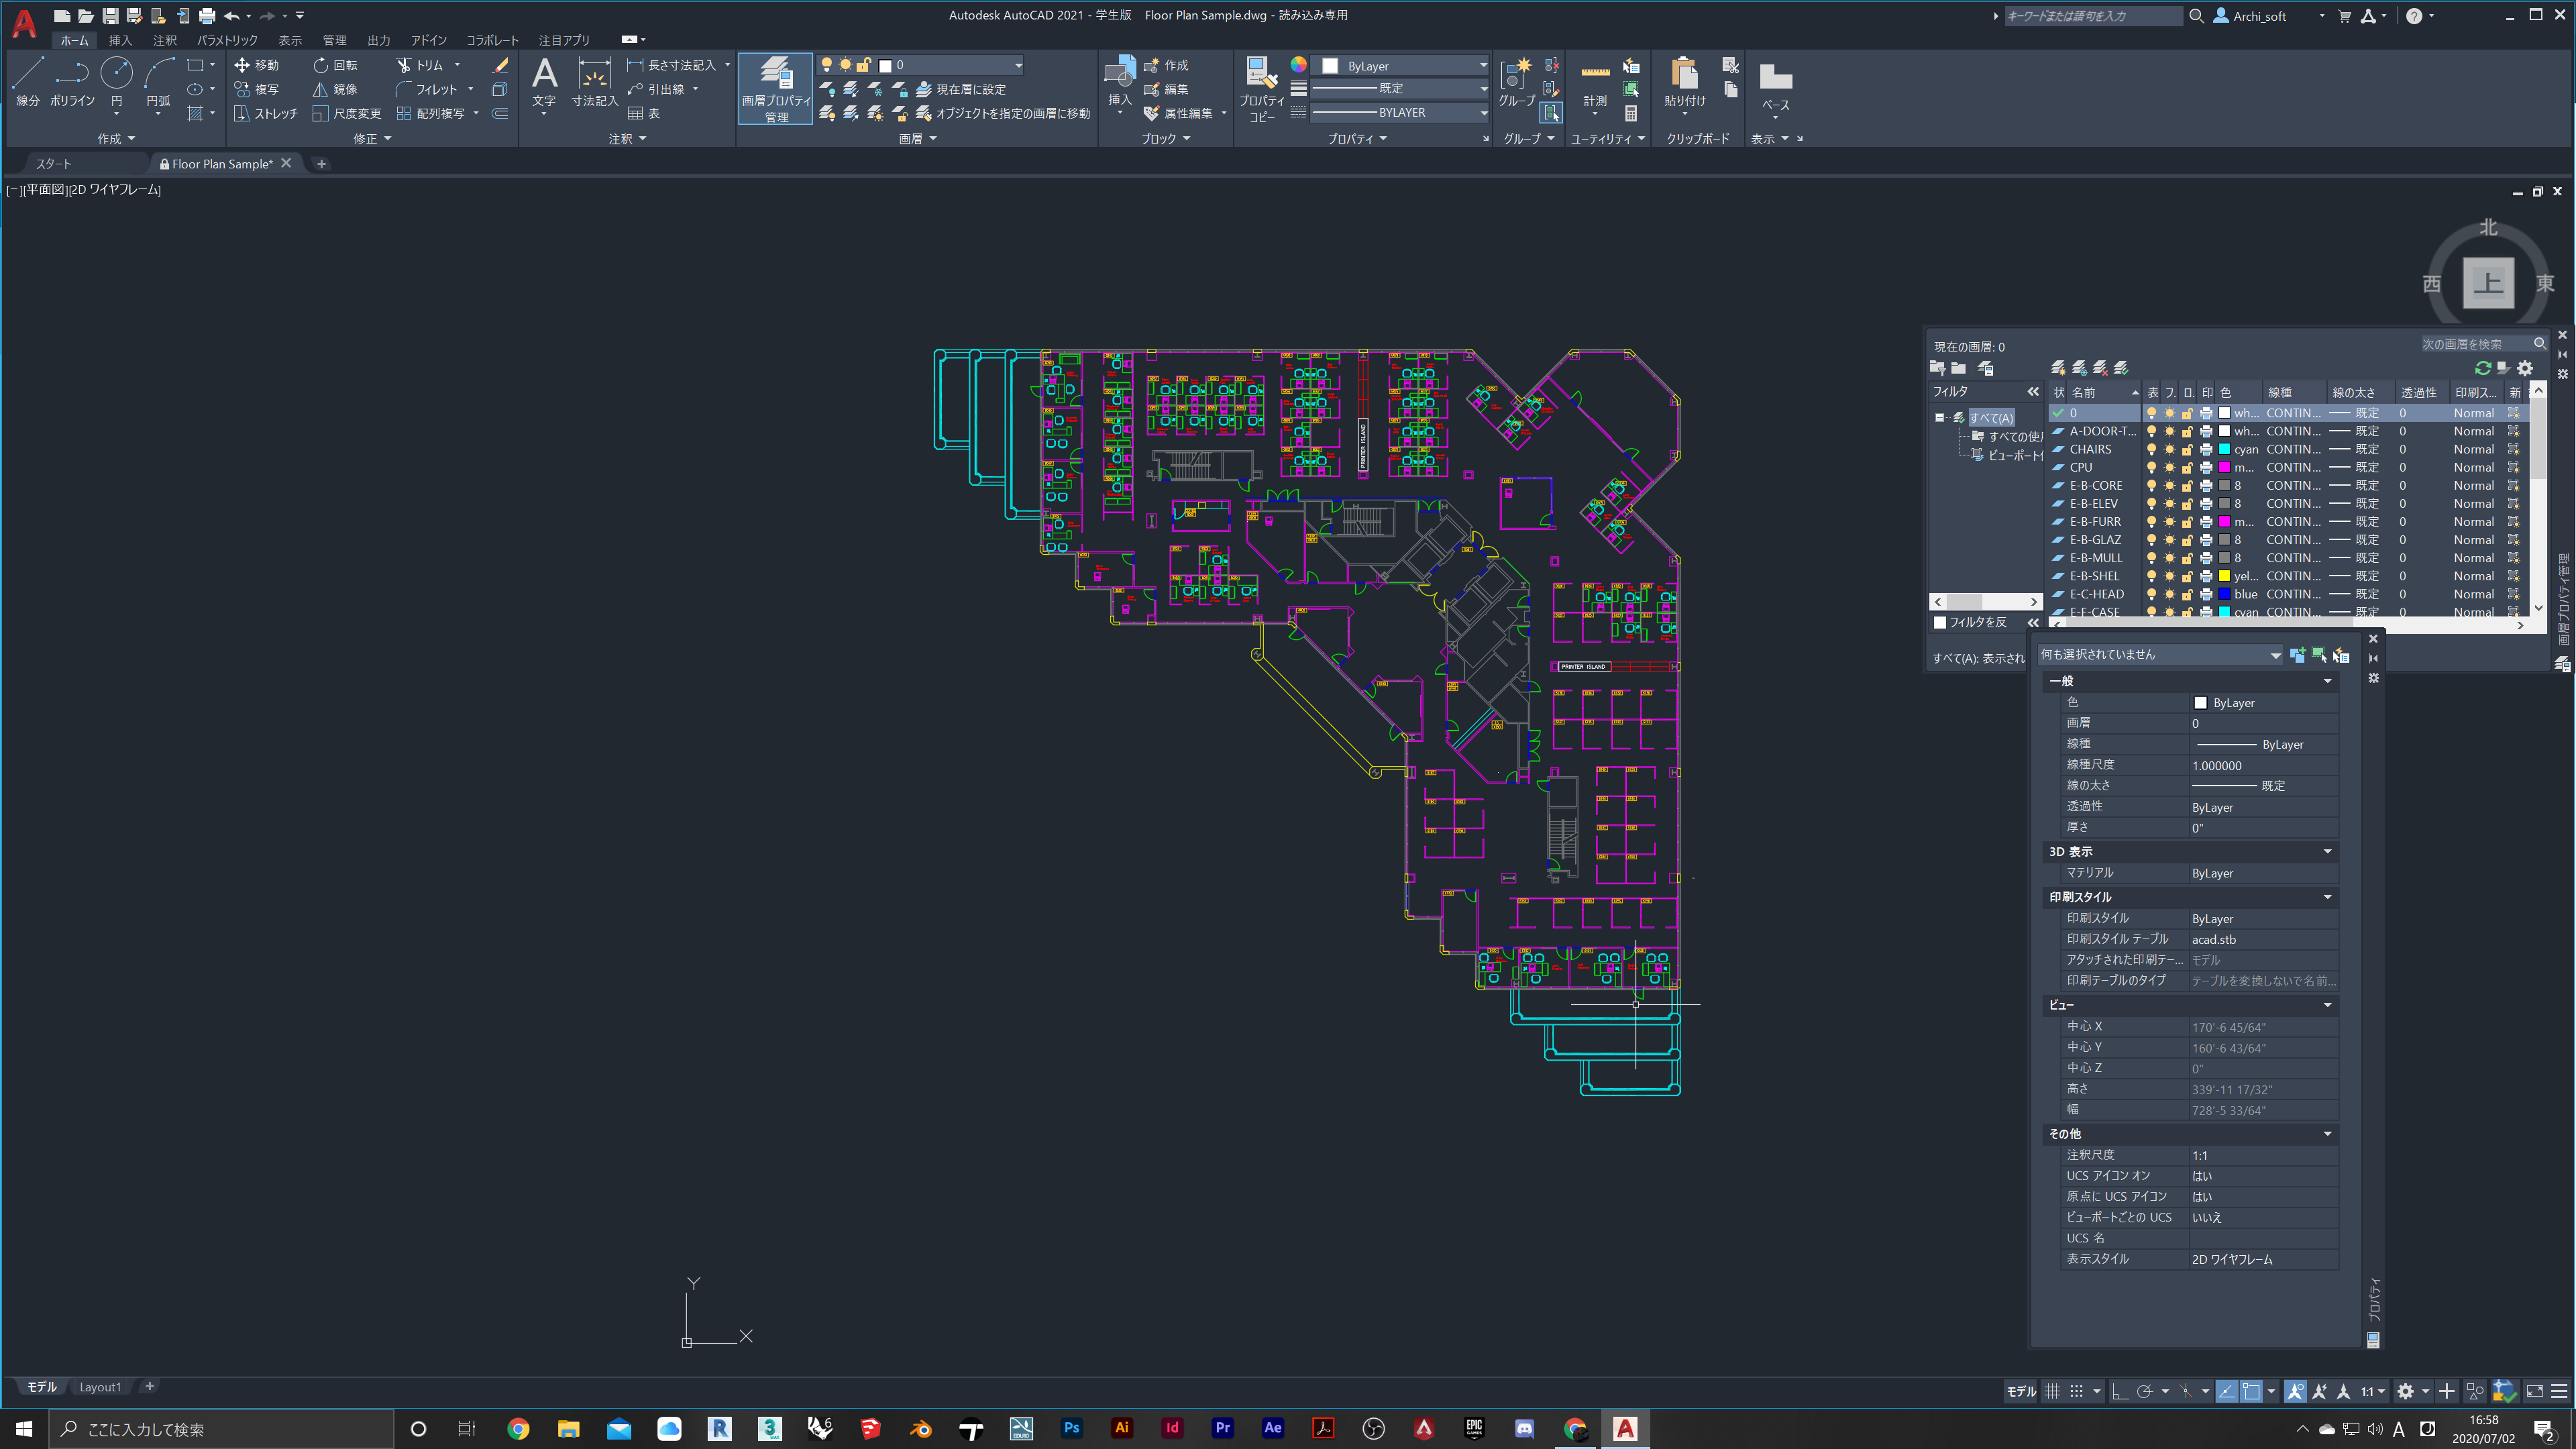Click yellow color swatch of E-B-SHEL layer
The image size is (2576, 1449).
(2224, 576)
